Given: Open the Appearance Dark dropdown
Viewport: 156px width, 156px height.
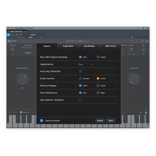Looking at the screenshot, I should coord(85,65).
